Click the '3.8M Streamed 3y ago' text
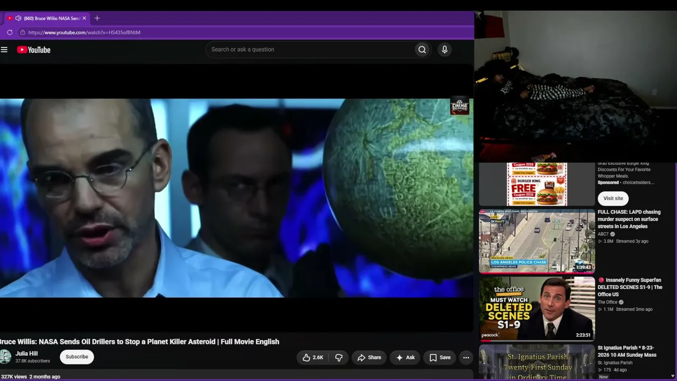Image resolution: width=677 pixels, height=381 pixels. 624,241
